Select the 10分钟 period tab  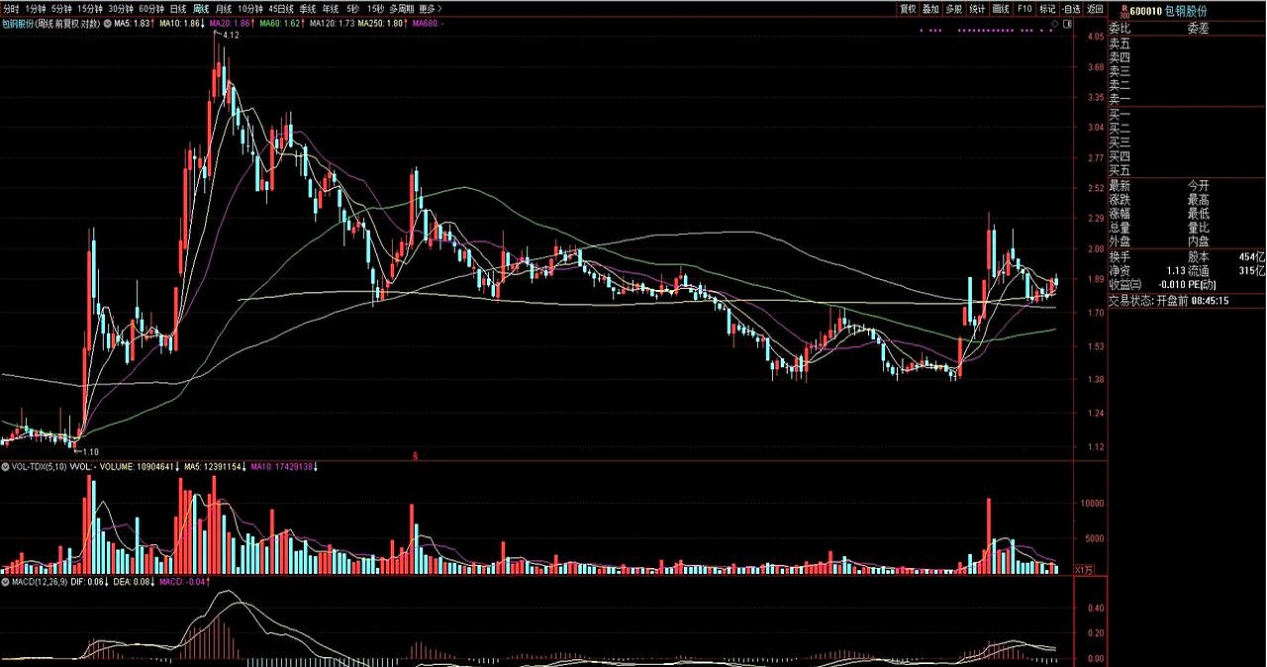[x=251, y=8]
